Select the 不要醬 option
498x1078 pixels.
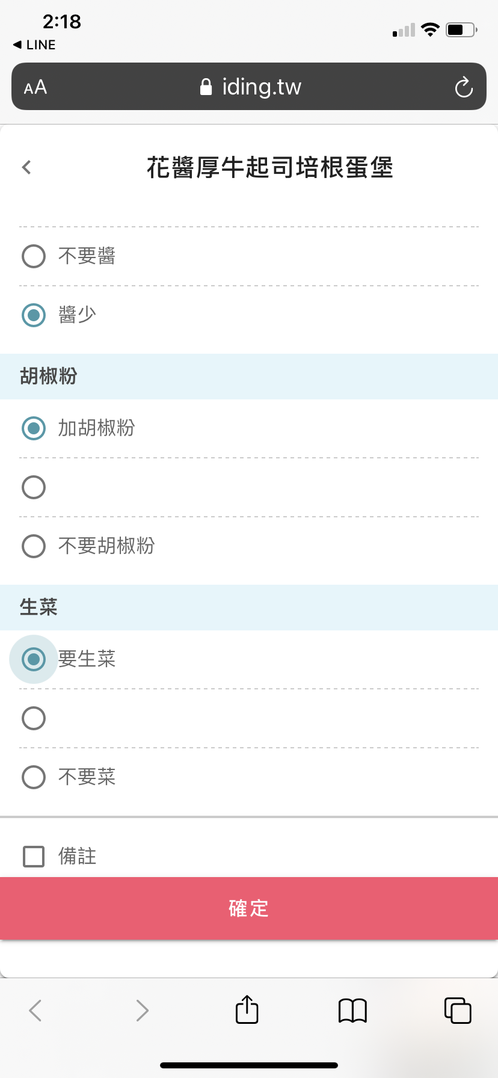[34, 256]
